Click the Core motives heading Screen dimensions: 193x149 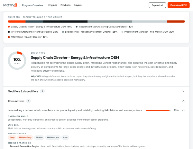coord(16,101)
